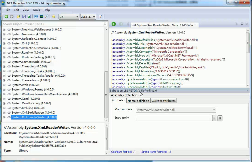The image size is (252, 162).
Task: Click the favorites star icon
Action: tap(53, 17)
